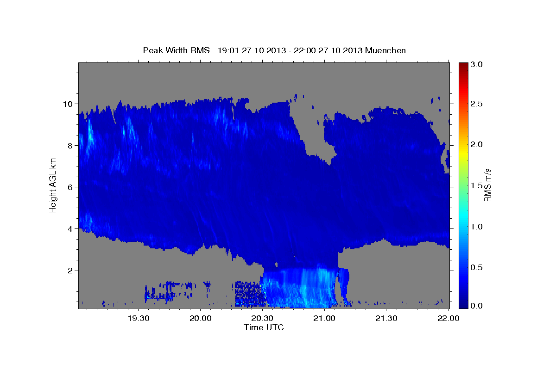The width and height of the screenshot is (556, 370).
Task: Click the colorbar value 1.0
Action: (x=477, y=227)
